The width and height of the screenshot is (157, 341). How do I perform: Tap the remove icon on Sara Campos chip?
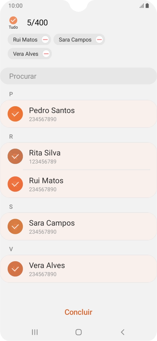99,39
